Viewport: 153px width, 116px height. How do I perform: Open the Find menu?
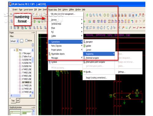click(60, 9)
